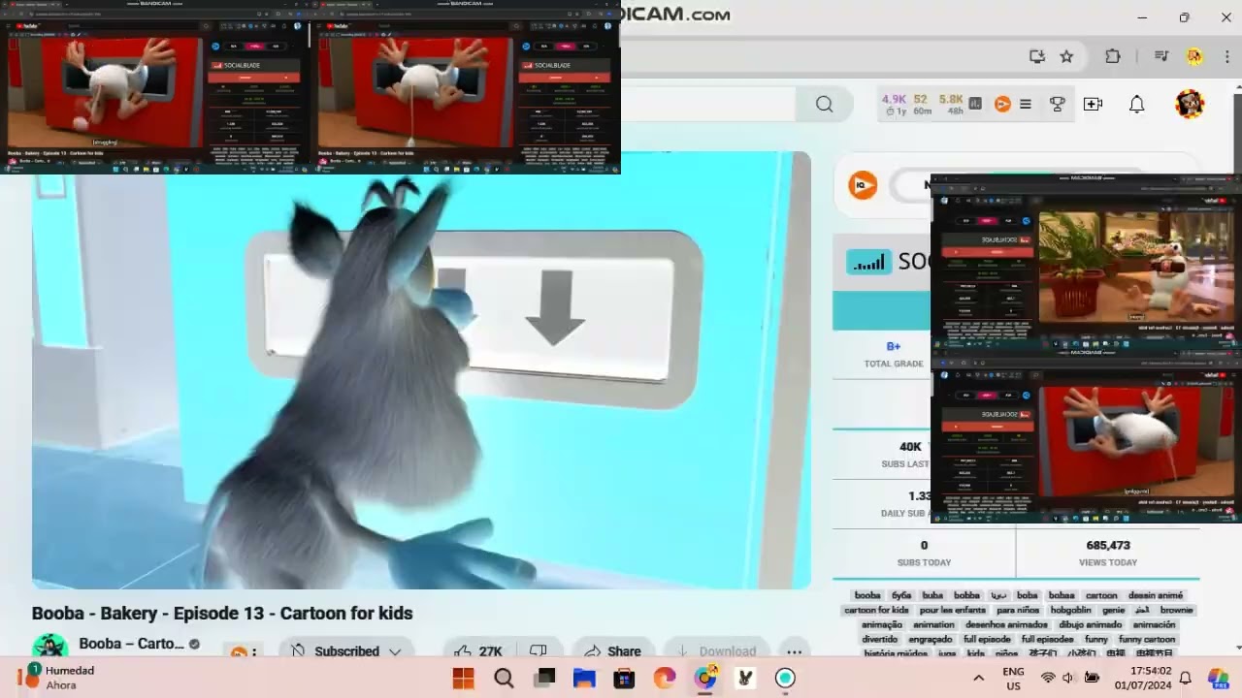Open File Explorer from the taskbar
The height and width of the screenshot is (698, 1242).
(x=584, y=678)
